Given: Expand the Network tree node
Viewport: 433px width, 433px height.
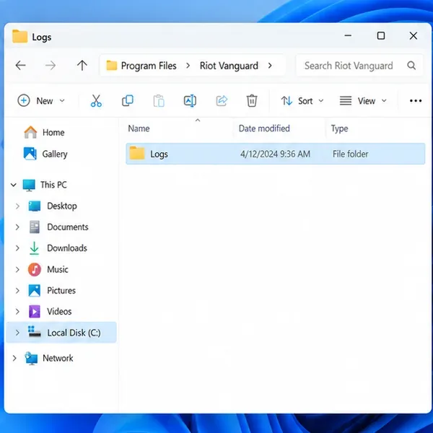Looking at the screenshot, I should coord(14,358).
